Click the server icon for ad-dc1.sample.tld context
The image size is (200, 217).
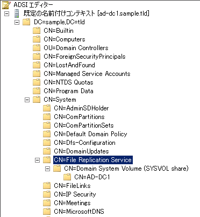(x=17, y=13)
